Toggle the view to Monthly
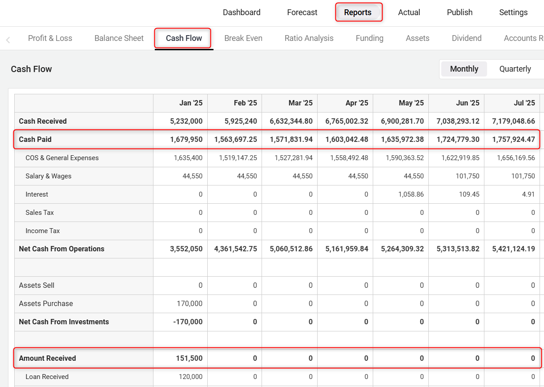Screen dimensions: 544x387 tap(464, 69)
